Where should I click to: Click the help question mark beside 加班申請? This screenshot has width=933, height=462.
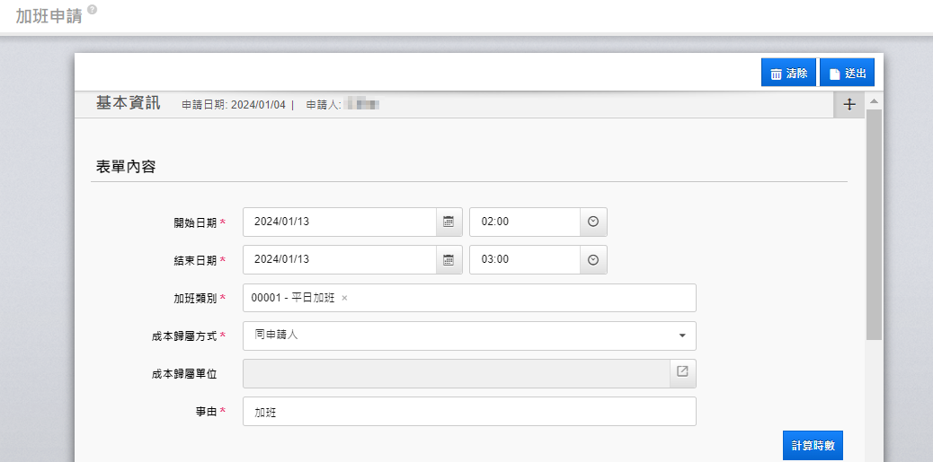point(92,10)
